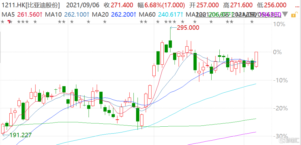The width and height of the screenshot is (301, 145).
Task: Select the green candlestick at the 295.000 peak
Action: pos(170,40)
